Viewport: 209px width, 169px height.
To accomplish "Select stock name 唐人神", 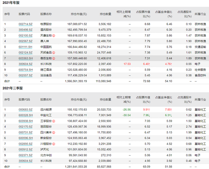I will 45,41.
